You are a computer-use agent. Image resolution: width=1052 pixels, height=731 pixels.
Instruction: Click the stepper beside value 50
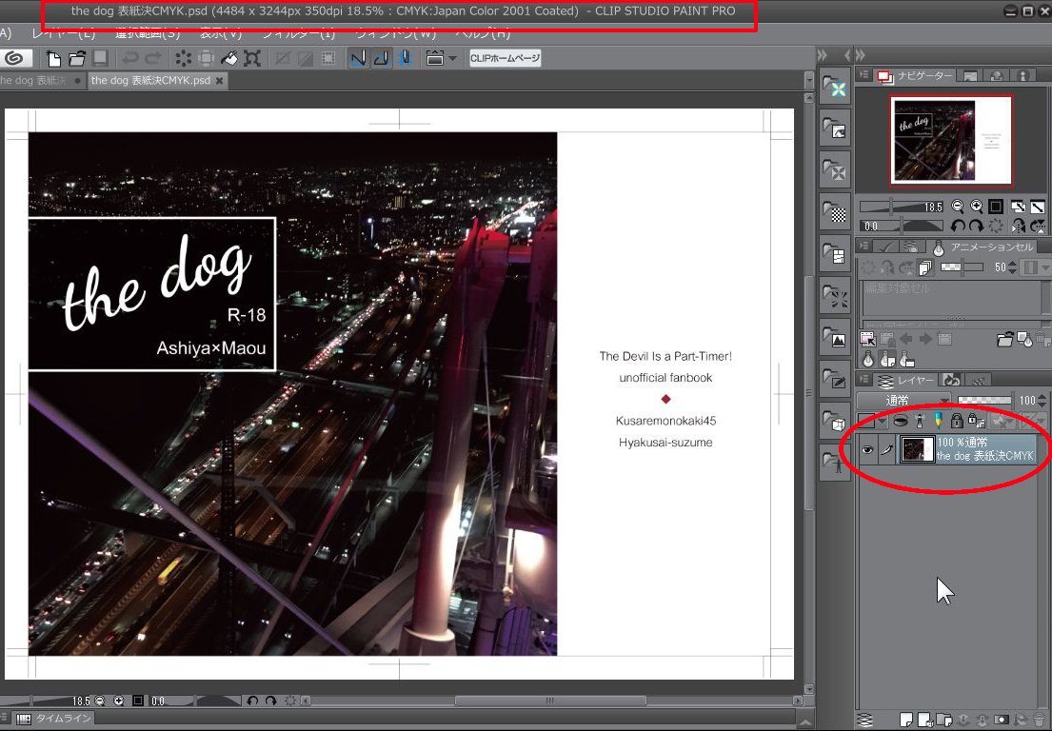[x=1013, y=267]
